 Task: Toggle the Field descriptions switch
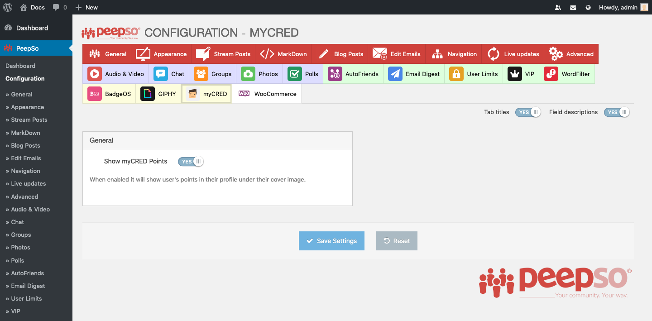pyautogui.click(x=617, y=112)
